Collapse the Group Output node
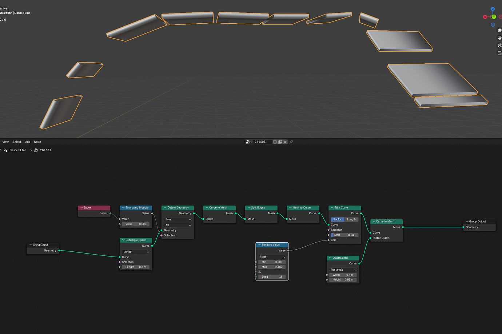The image size is (502, 334). tap(467, 222)
